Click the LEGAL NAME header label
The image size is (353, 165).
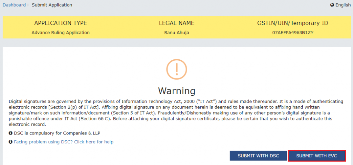tap(177, 23)
